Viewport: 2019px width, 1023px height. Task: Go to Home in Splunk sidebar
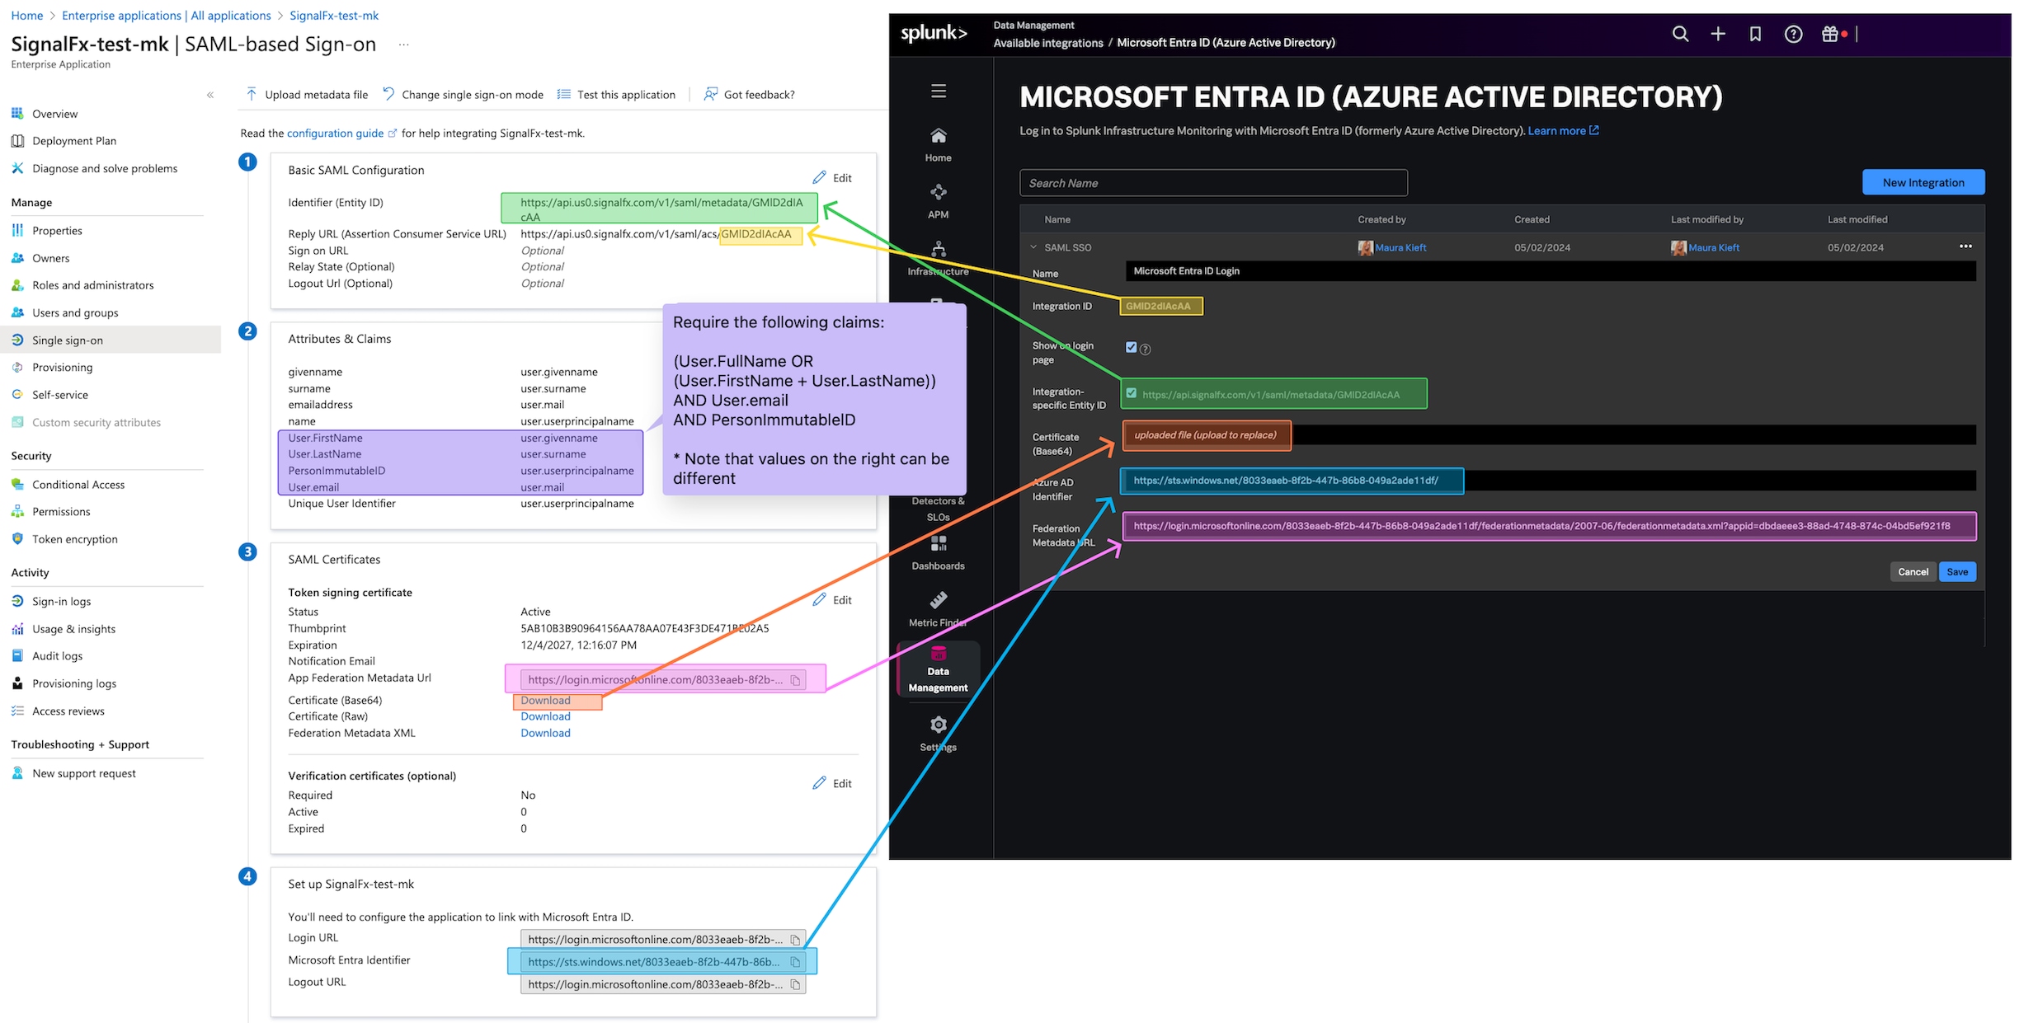[939, 145]
